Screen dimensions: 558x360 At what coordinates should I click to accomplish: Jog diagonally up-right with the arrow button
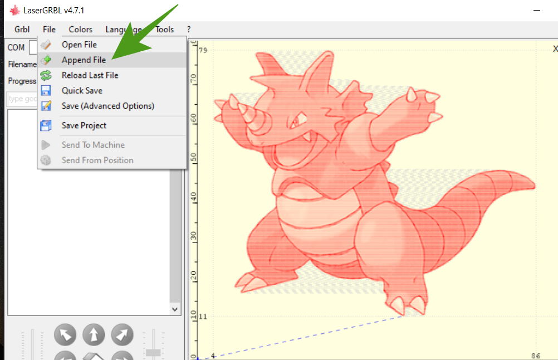[x=122, y=335]
